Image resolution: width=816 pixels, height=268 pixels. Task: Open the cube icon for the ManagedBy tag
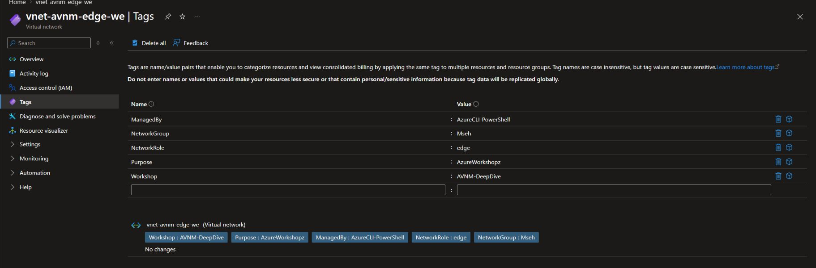pyautogui.click(x=789, y=119)
